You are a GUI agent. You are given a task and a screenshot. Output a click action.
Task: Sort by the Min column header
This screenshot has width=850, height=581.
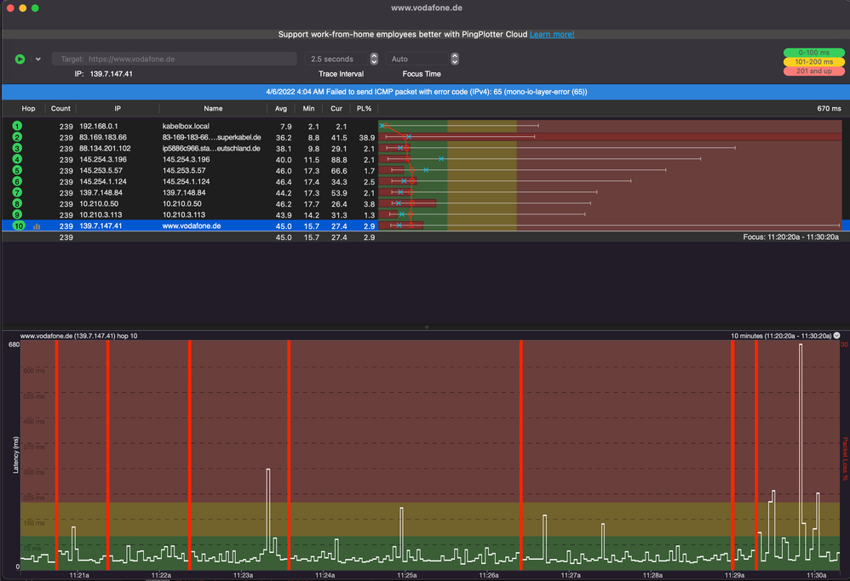308,108
